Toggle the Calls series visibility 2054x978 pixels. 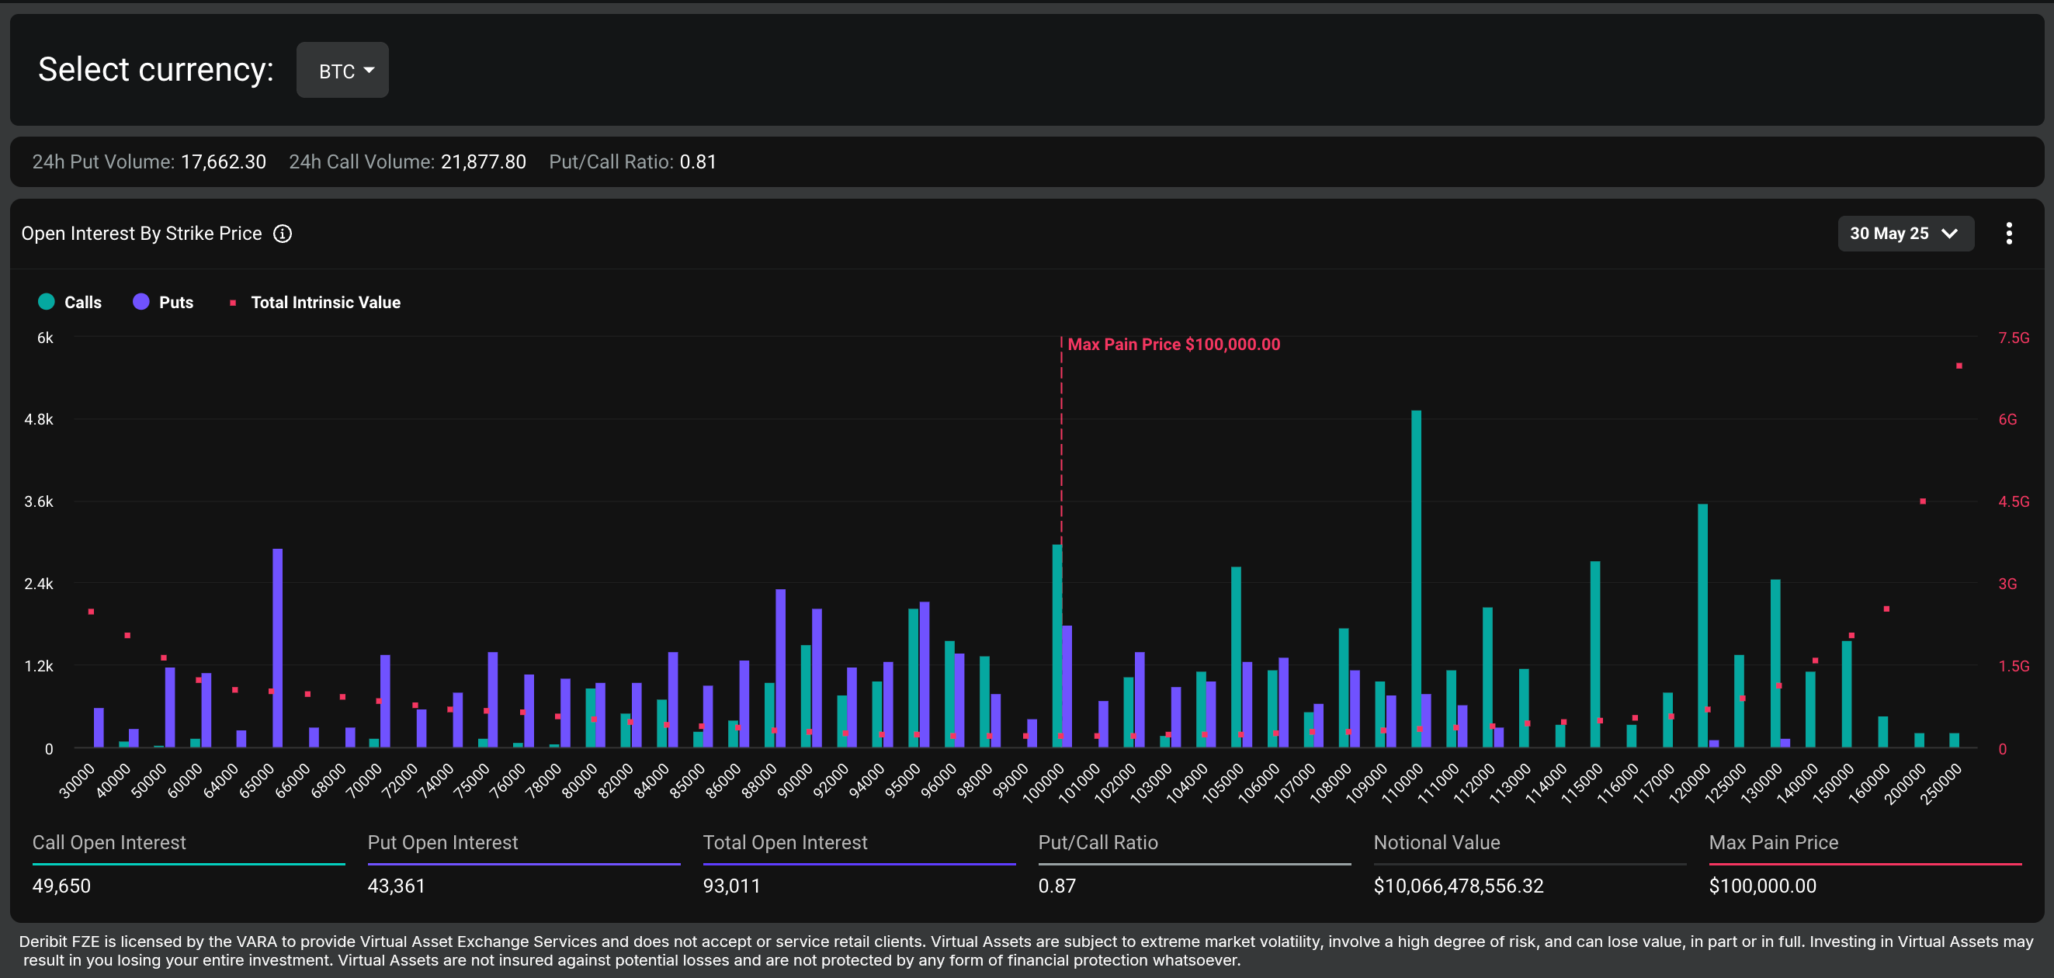82,302
